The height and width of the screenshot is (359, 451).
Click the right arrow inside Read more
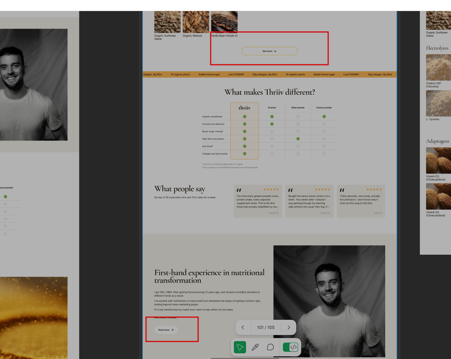tap(172, 330)
